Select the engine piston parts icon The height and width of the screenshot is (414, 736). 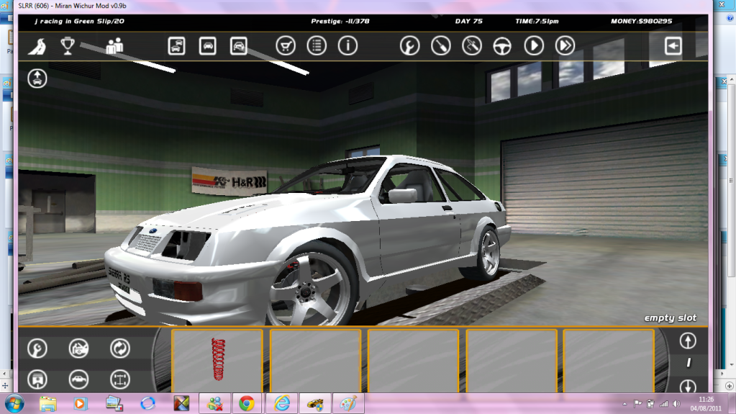(37, 379)
